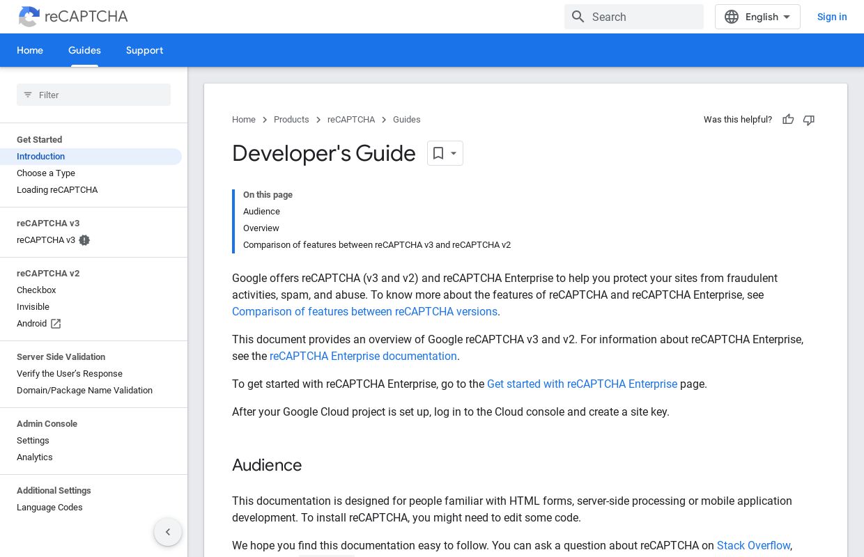The width and height of the screenshot is (864, 557).
Task: Click the filter icon in sidebar
Action: [x=28, y=95]
